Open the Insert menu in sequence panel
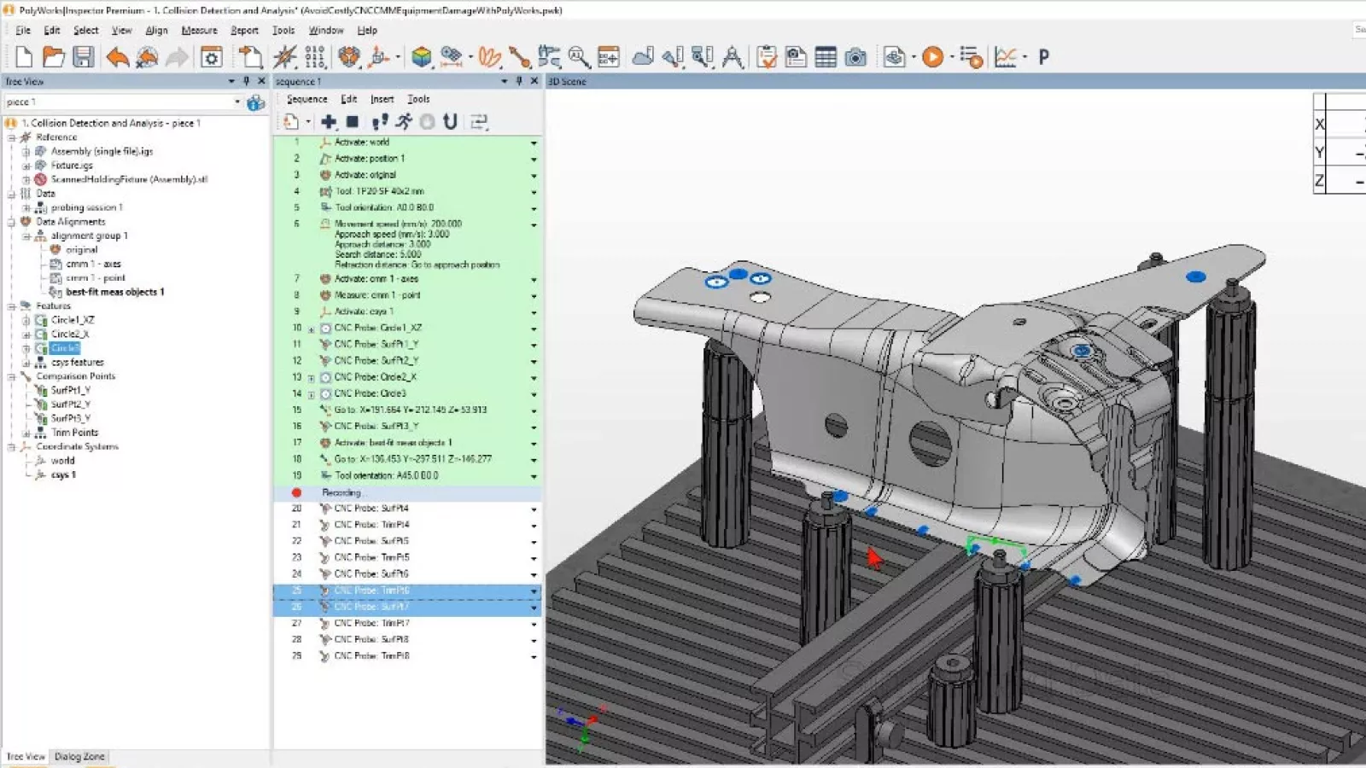1366x768 pixels. click(382, 99)
